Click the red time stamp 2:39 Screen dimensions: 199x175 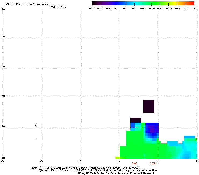[152, 163]
